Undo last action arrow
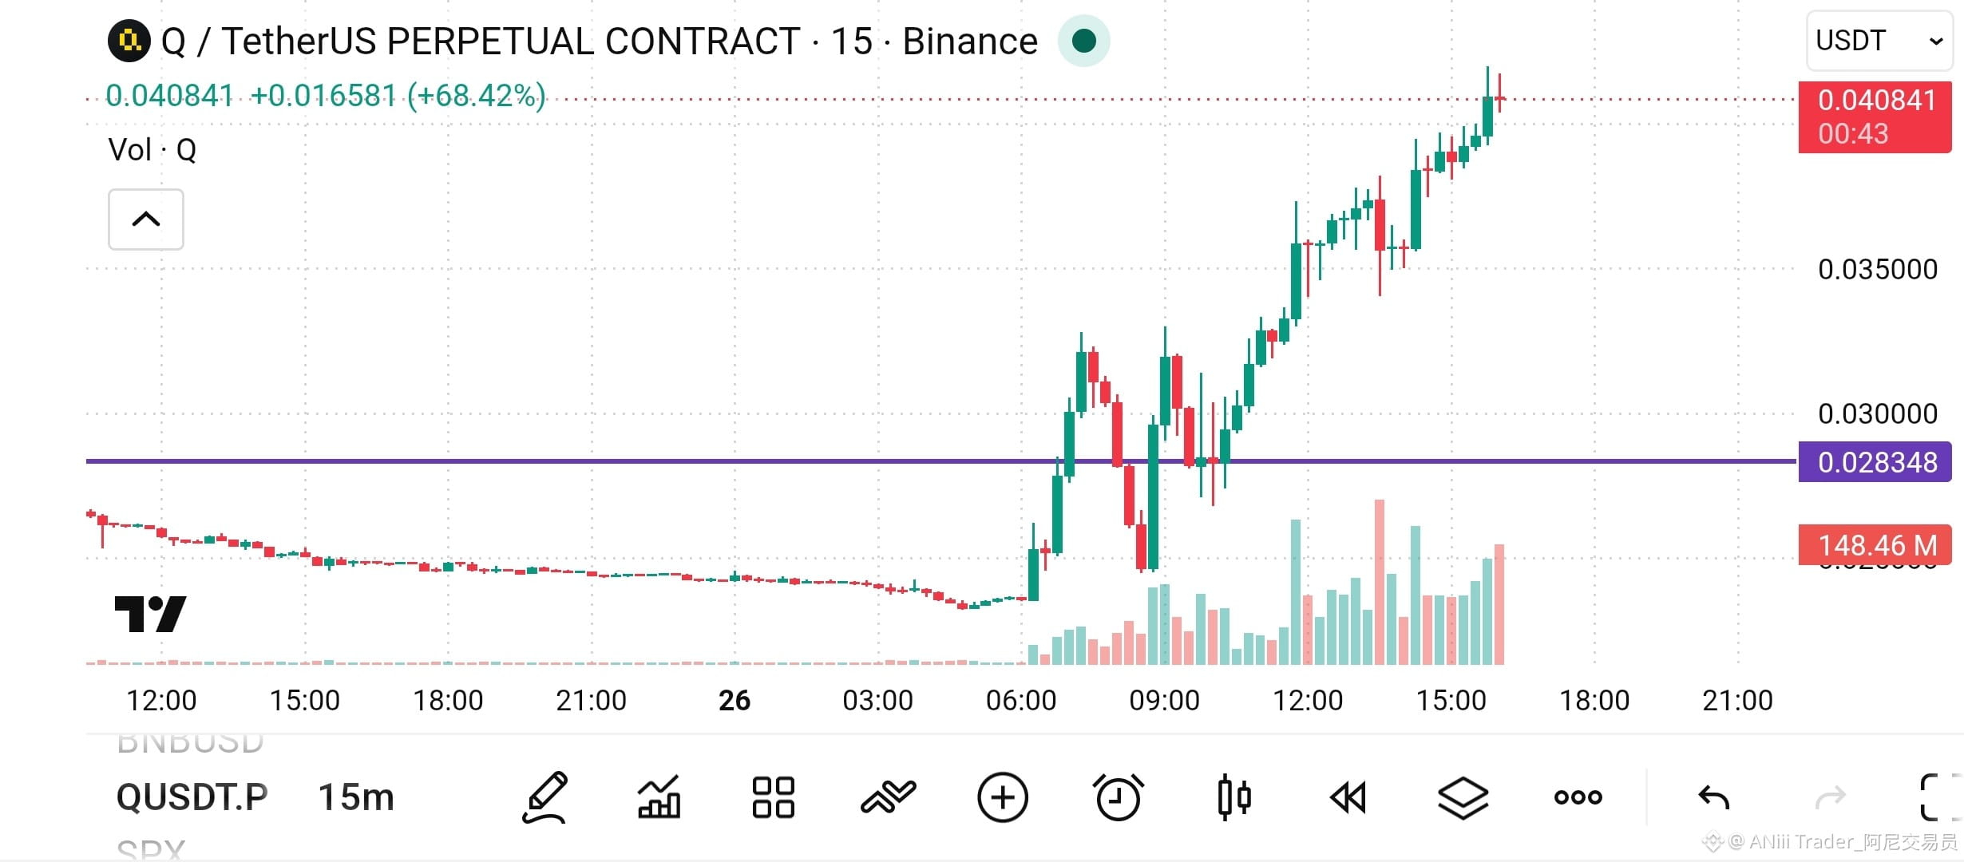1964x862 pixels. pos(1713,797)
